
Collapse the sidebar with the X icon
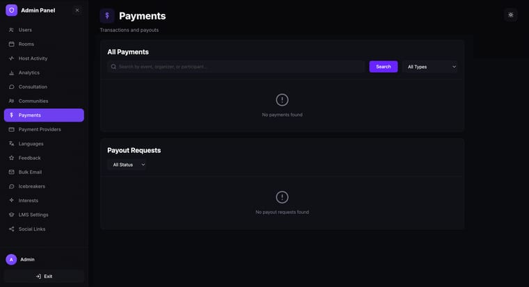point(77,10)
